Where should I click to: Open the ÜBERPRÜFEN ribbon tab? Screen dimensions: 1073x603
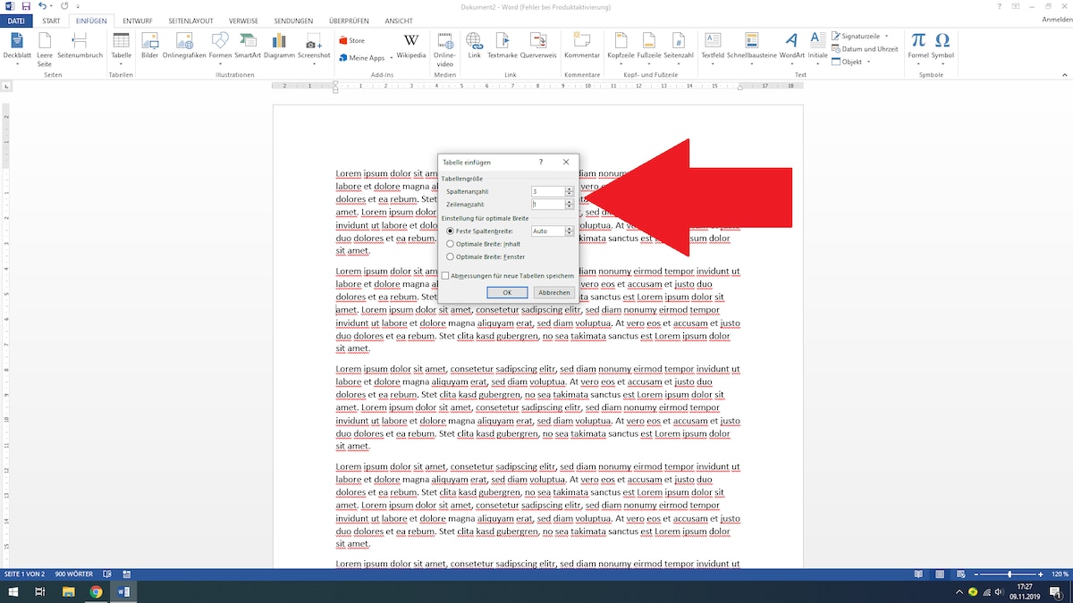pyautogui.click(x=349, y=21)
